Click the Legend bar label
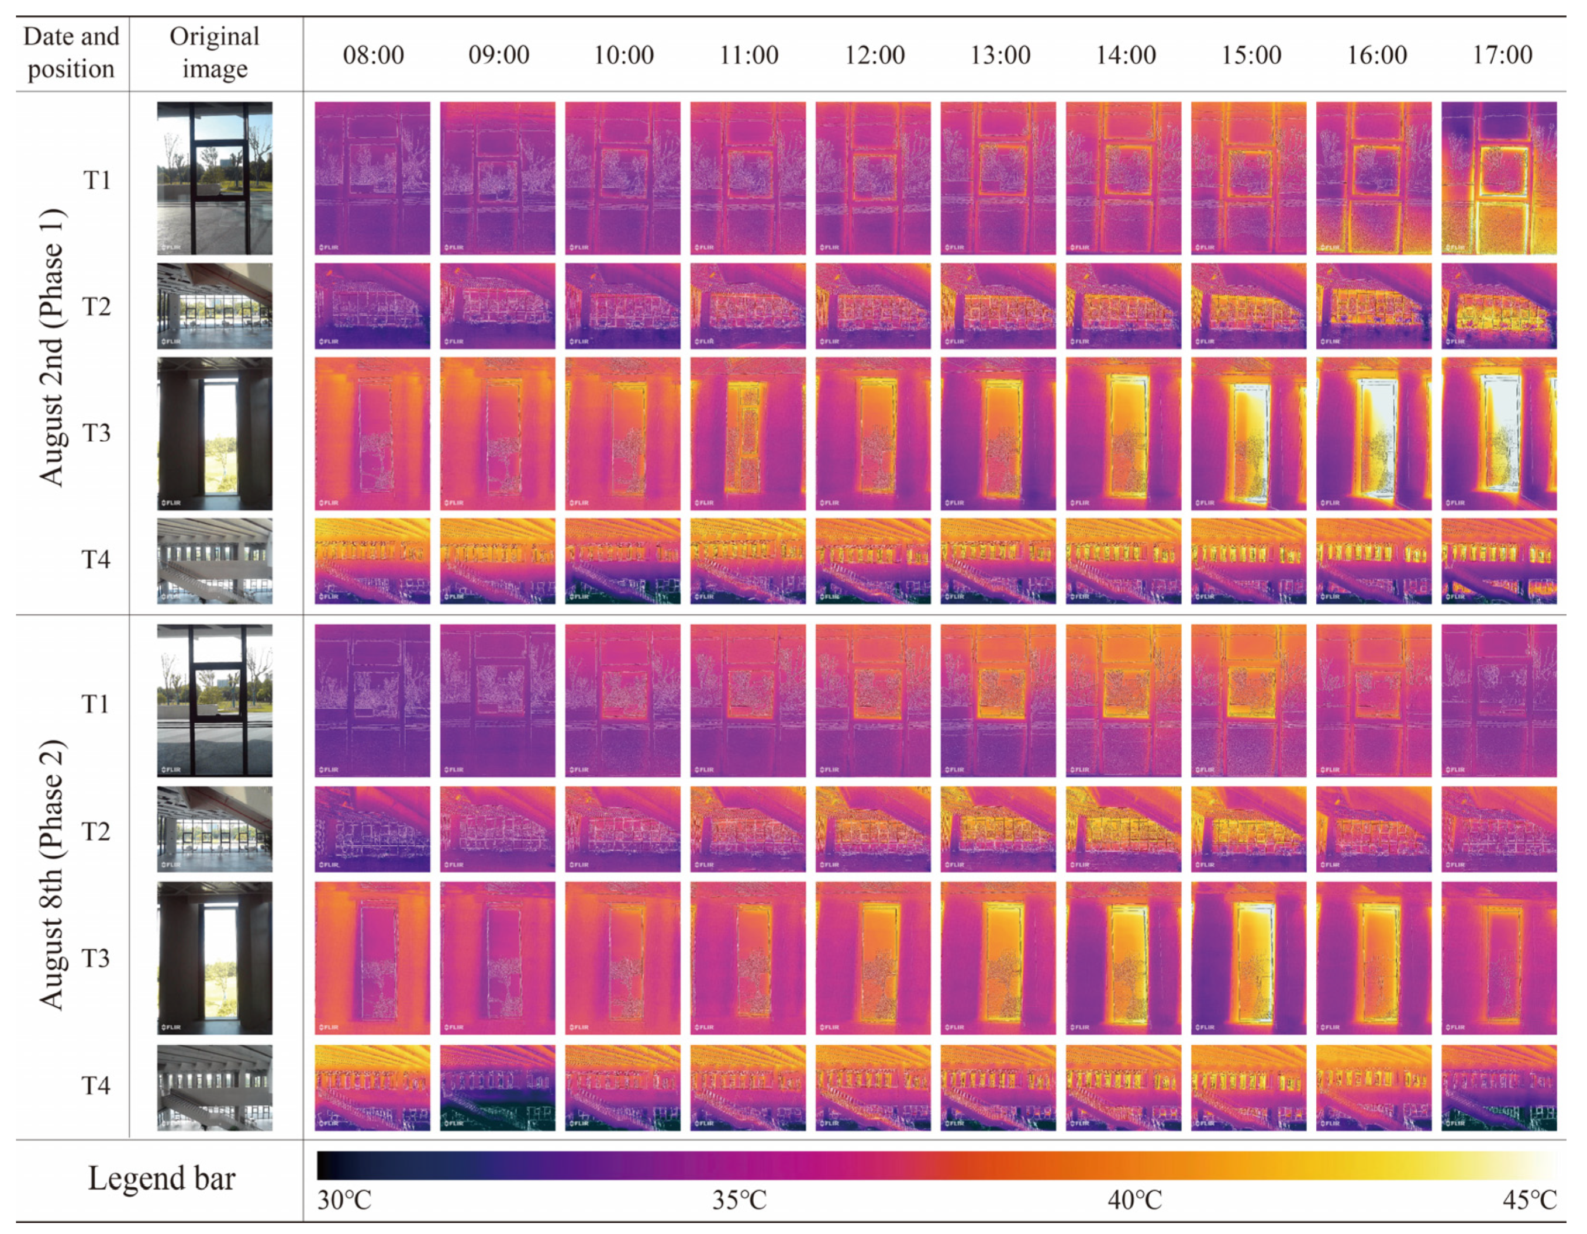The image size is (1587, 1234). 161,1178
